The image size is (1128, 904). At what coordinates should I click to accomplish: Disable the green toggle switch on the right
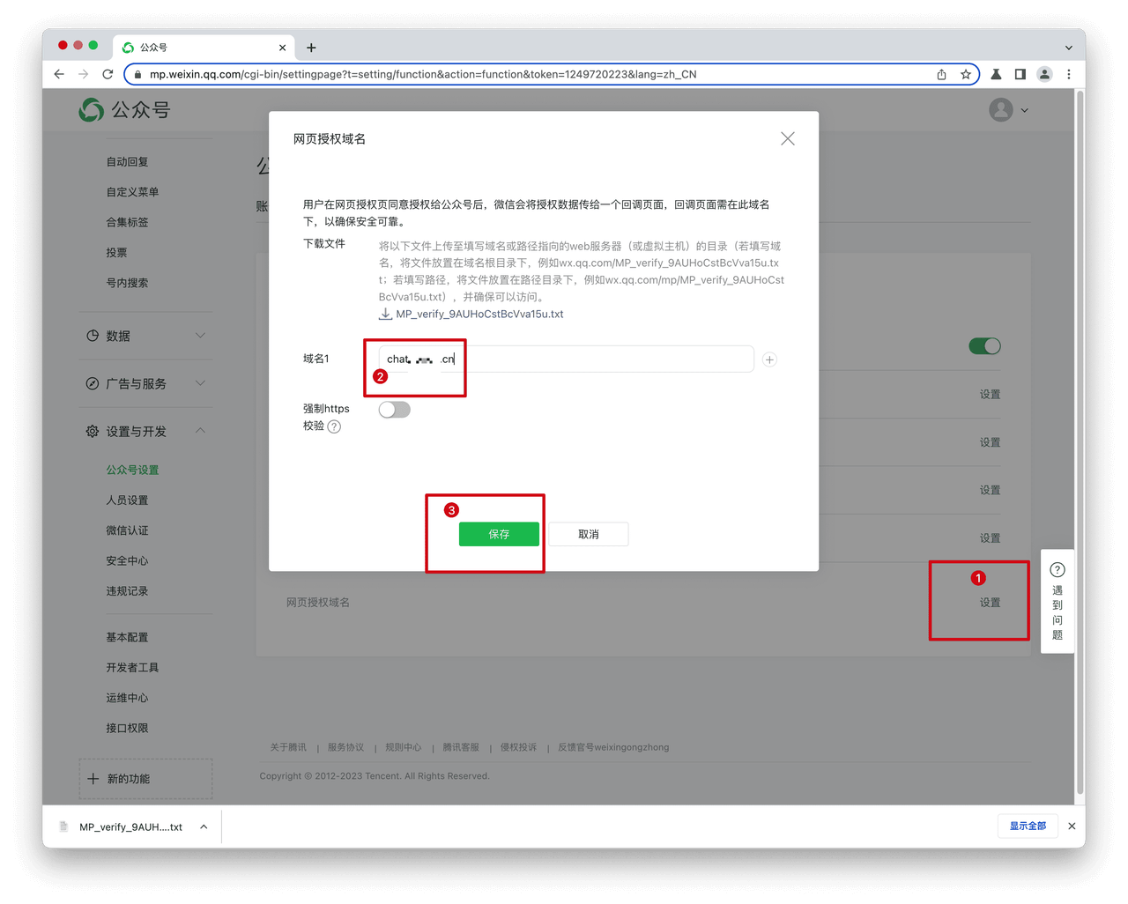[984, 345]
